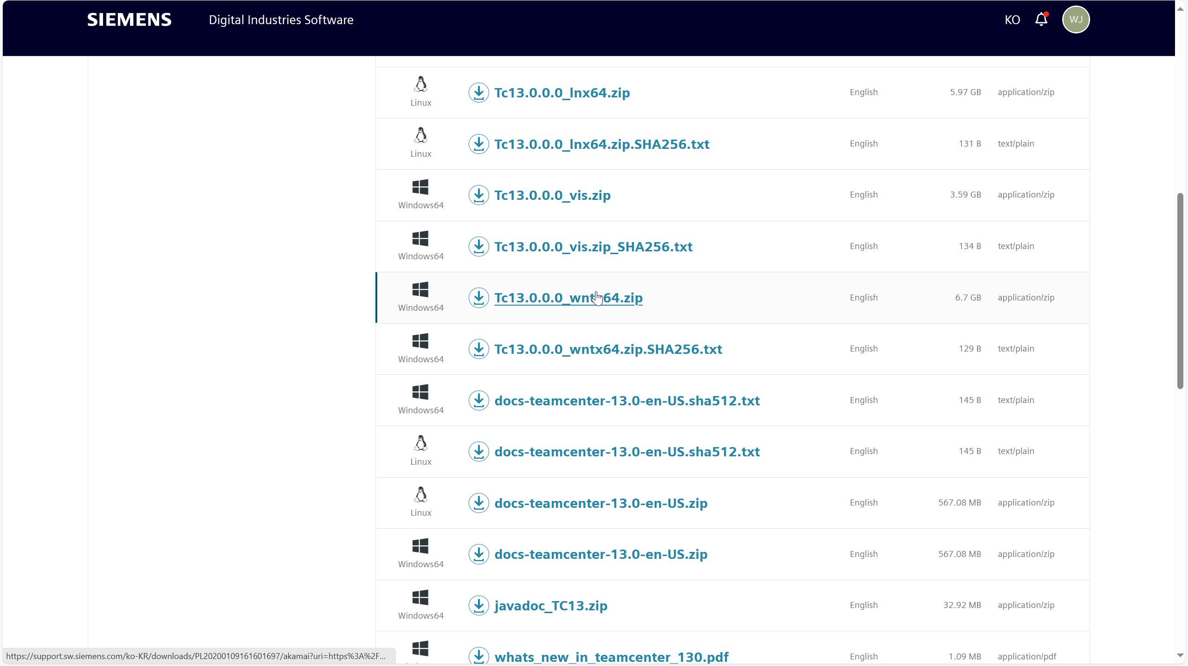Click whats_new_in_teamcenter_130.pdf link

(x=611, y=657)
